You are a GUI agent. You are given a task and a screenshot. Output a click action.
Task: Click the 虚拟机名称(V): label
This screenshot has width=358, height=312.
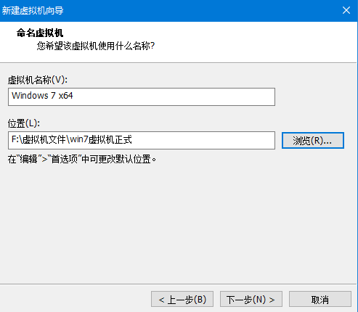pos(38,80)
